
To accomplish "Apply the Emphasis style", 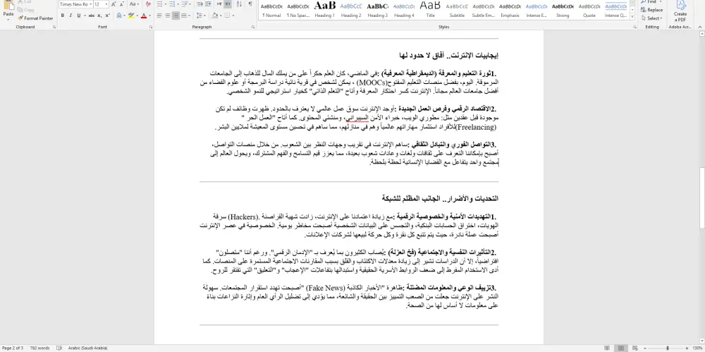I will (x=510, y=10).
